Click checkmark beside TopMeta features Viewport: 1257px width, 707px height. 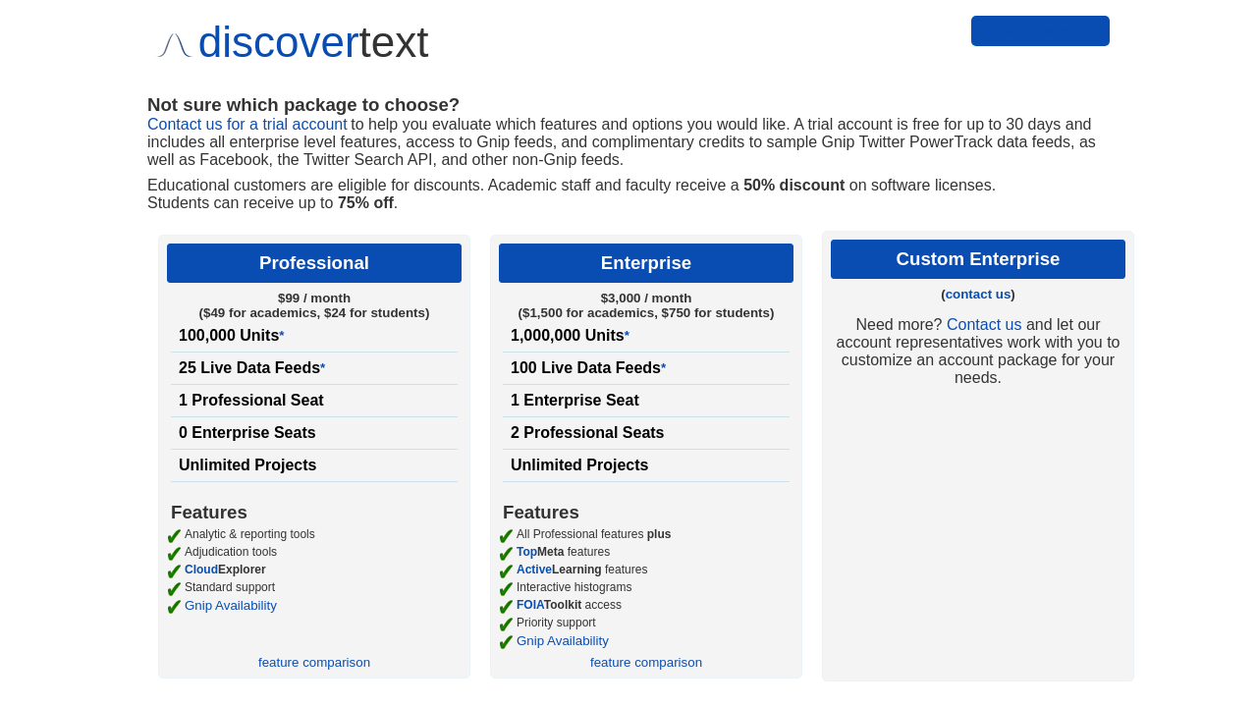pyautogui.click(x=506, y=554)
